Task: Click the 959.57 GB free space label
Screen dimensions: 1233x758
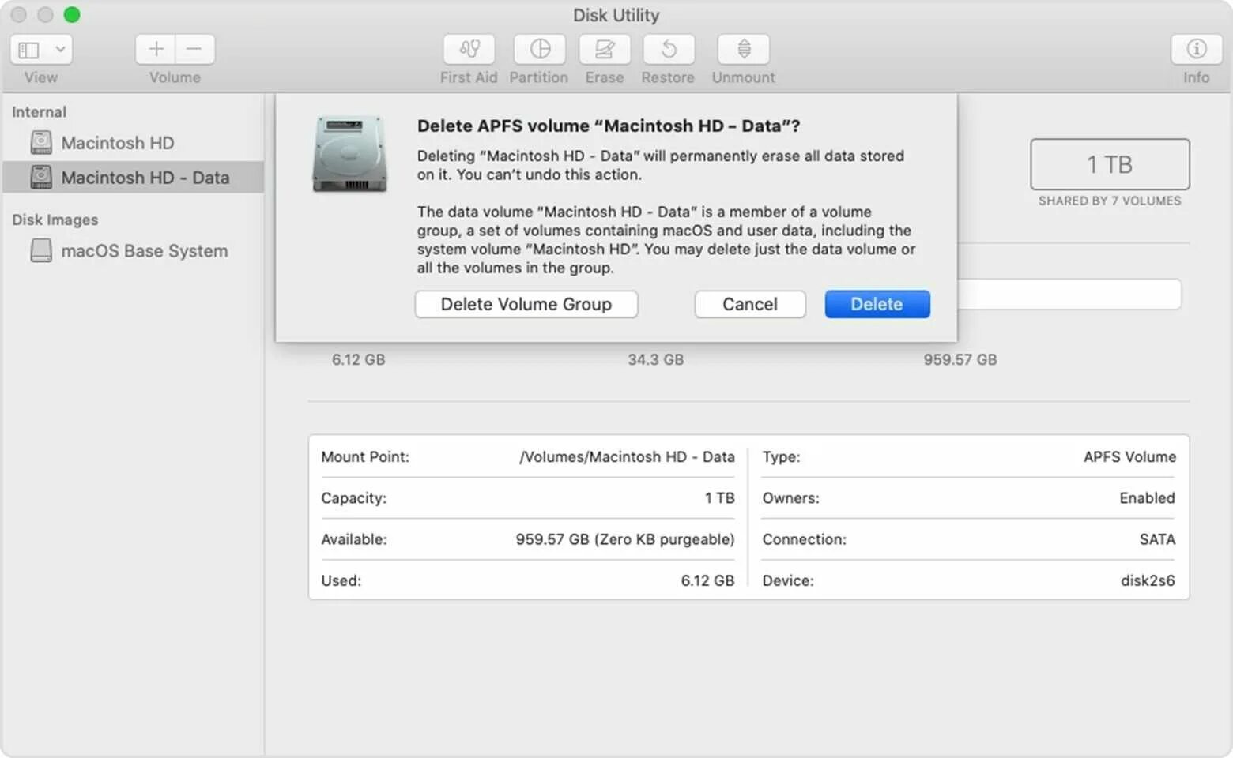Action: click(960, 360)
